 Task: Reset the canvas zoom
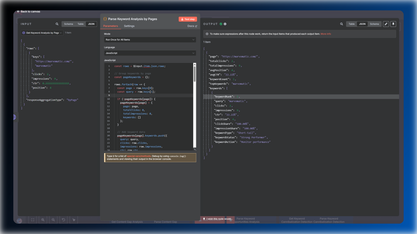[63, 220]
